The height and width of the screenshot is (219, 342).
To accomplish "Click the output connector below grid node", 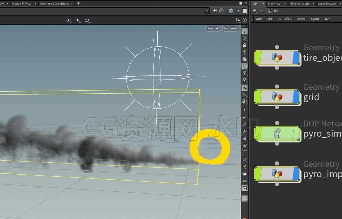I will [x=277, y=107].
